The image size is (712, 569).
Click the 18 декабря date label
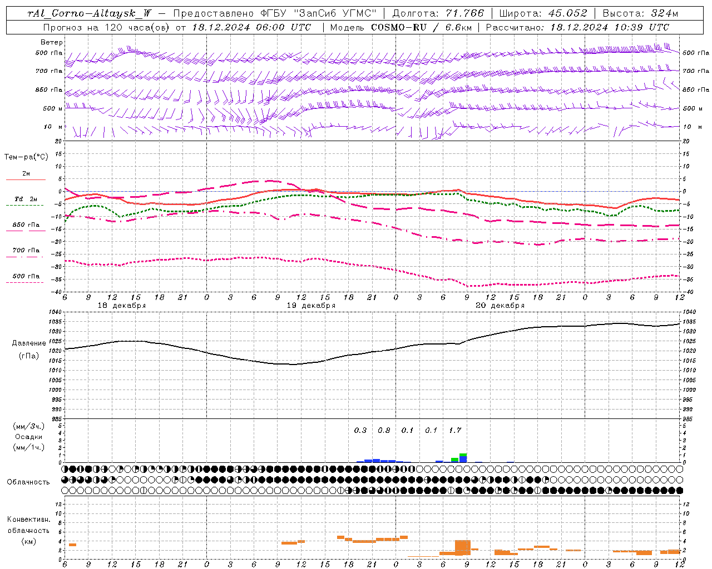pos(122,306)
